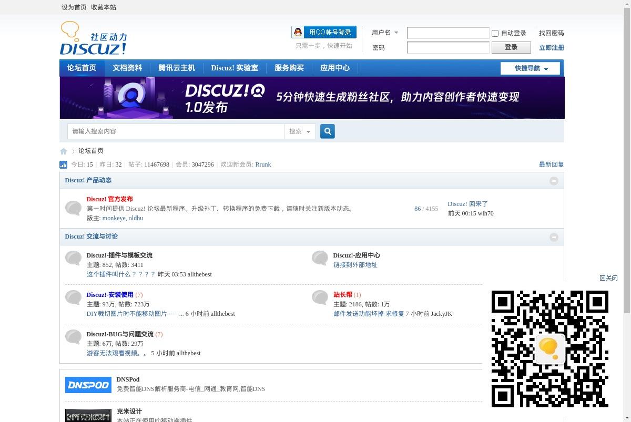
Task: Open the 论坛首页 nav tab
Action: (x=82, y=68)
